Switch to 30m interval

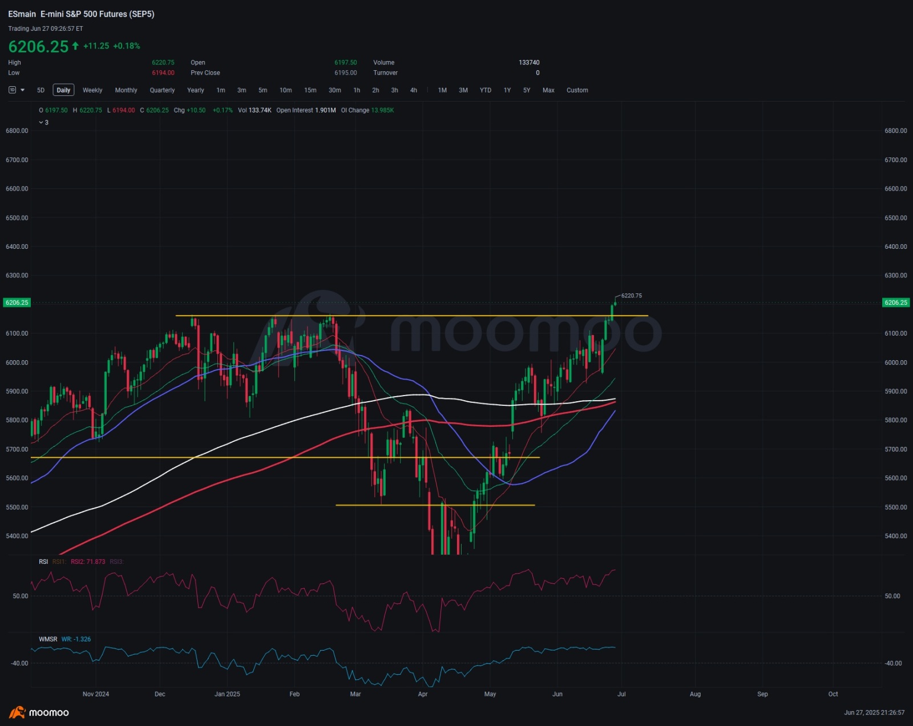coord(335,90)
